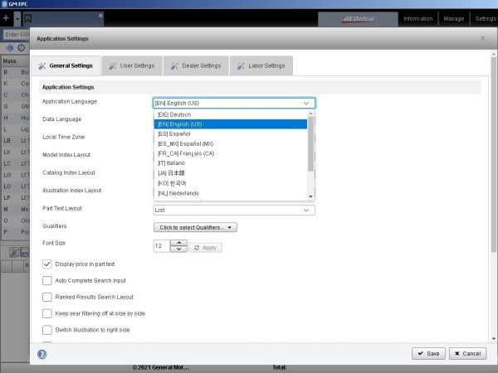Toggle Display price in part text
Image resolution: width=498 pixels, height=373 pixels.
[x=47, y=264]
